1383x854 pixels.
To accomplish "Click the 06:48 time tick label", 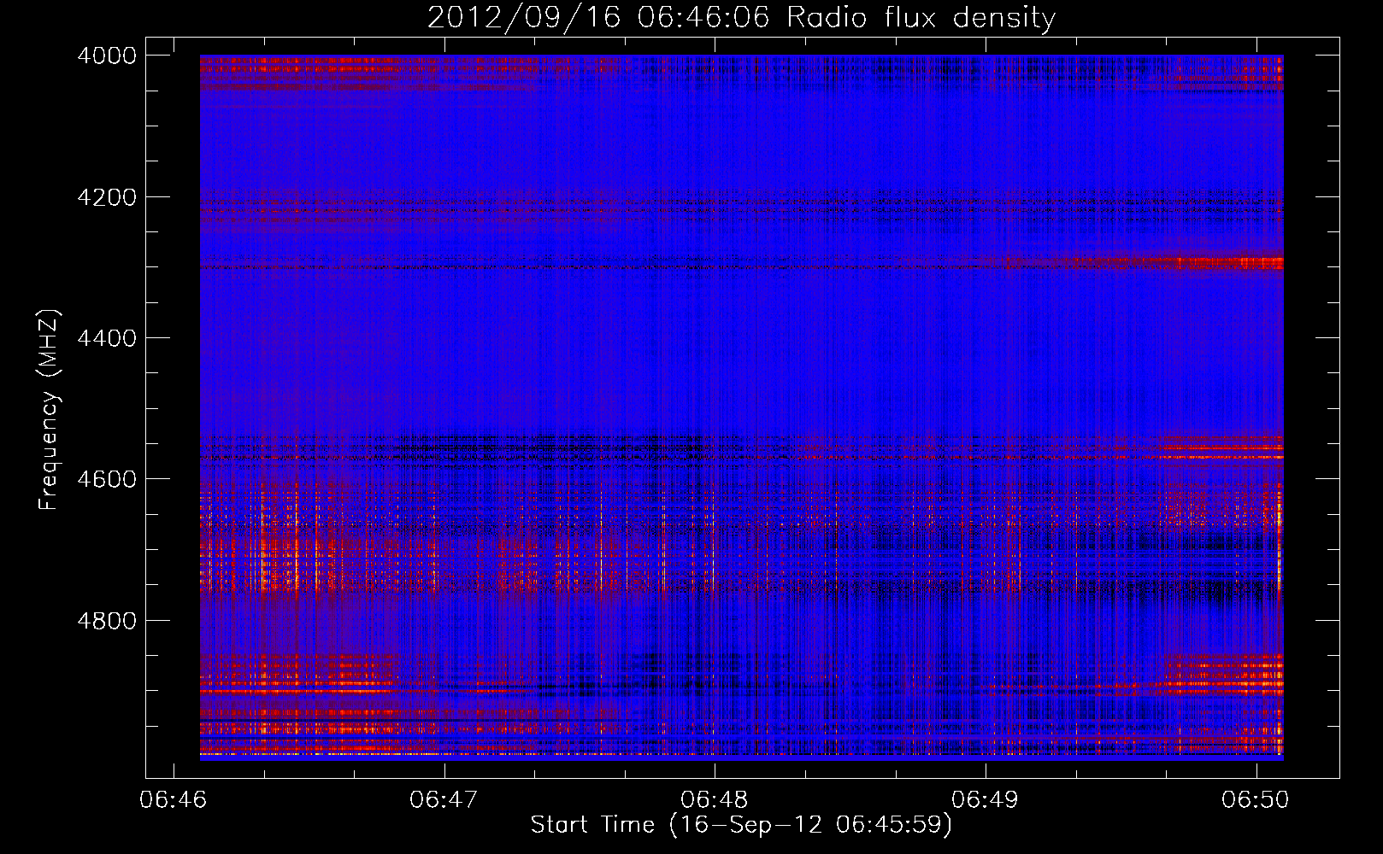I will (x=715, y=799).
